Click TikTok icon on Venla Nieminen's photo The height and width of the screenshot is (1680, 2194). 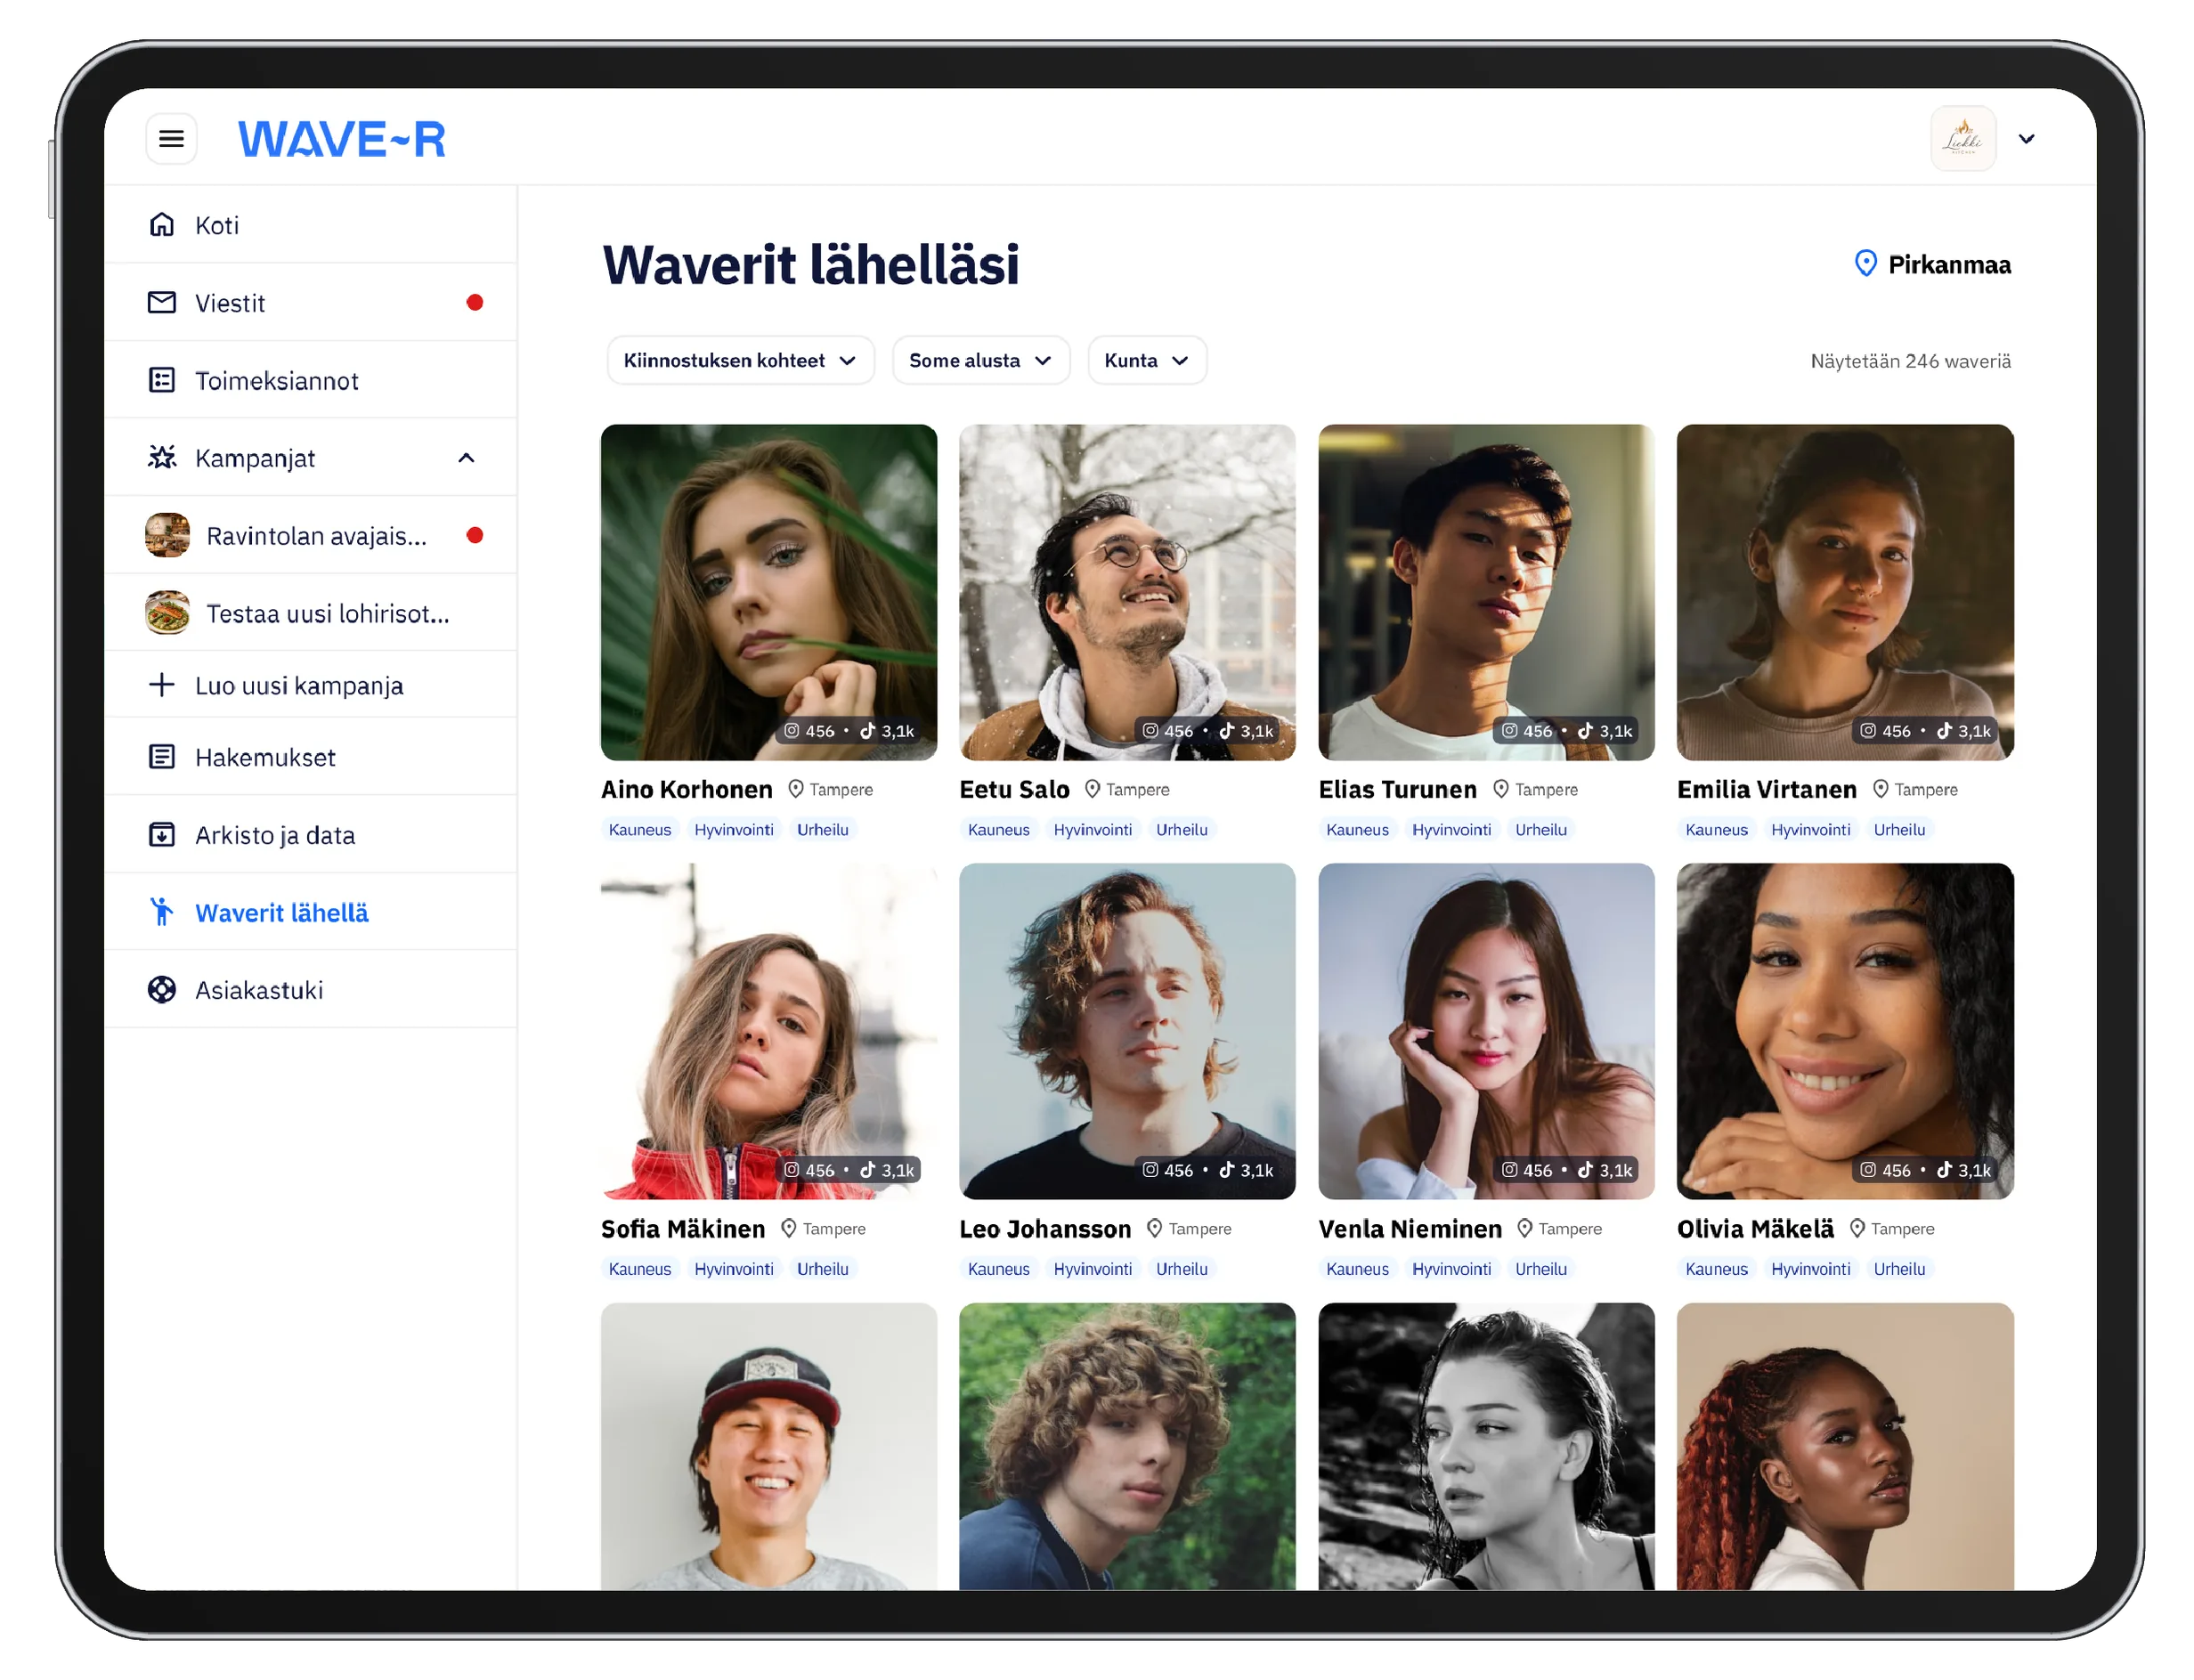pyautogui.click(x=1585, y=1170)
